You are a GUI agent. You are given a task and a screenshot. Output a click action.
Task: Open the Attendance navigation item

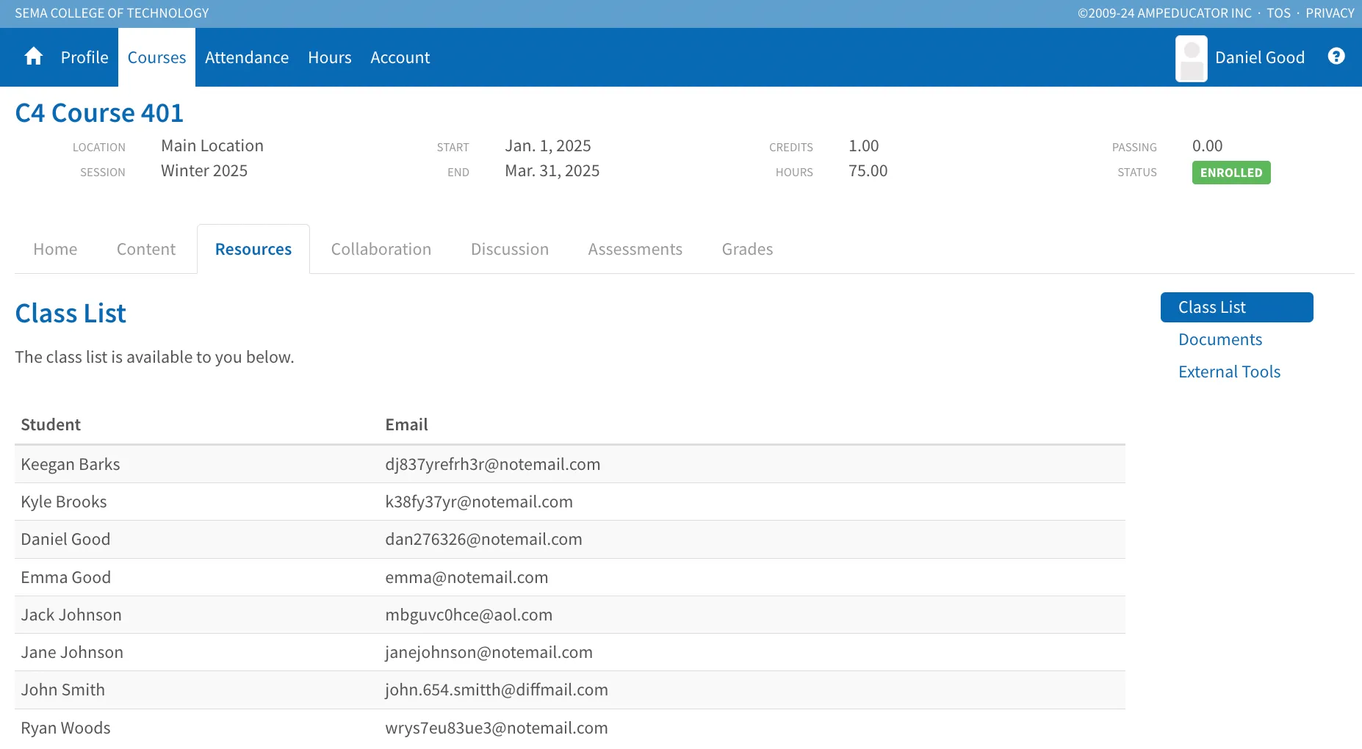click(247, 57)
